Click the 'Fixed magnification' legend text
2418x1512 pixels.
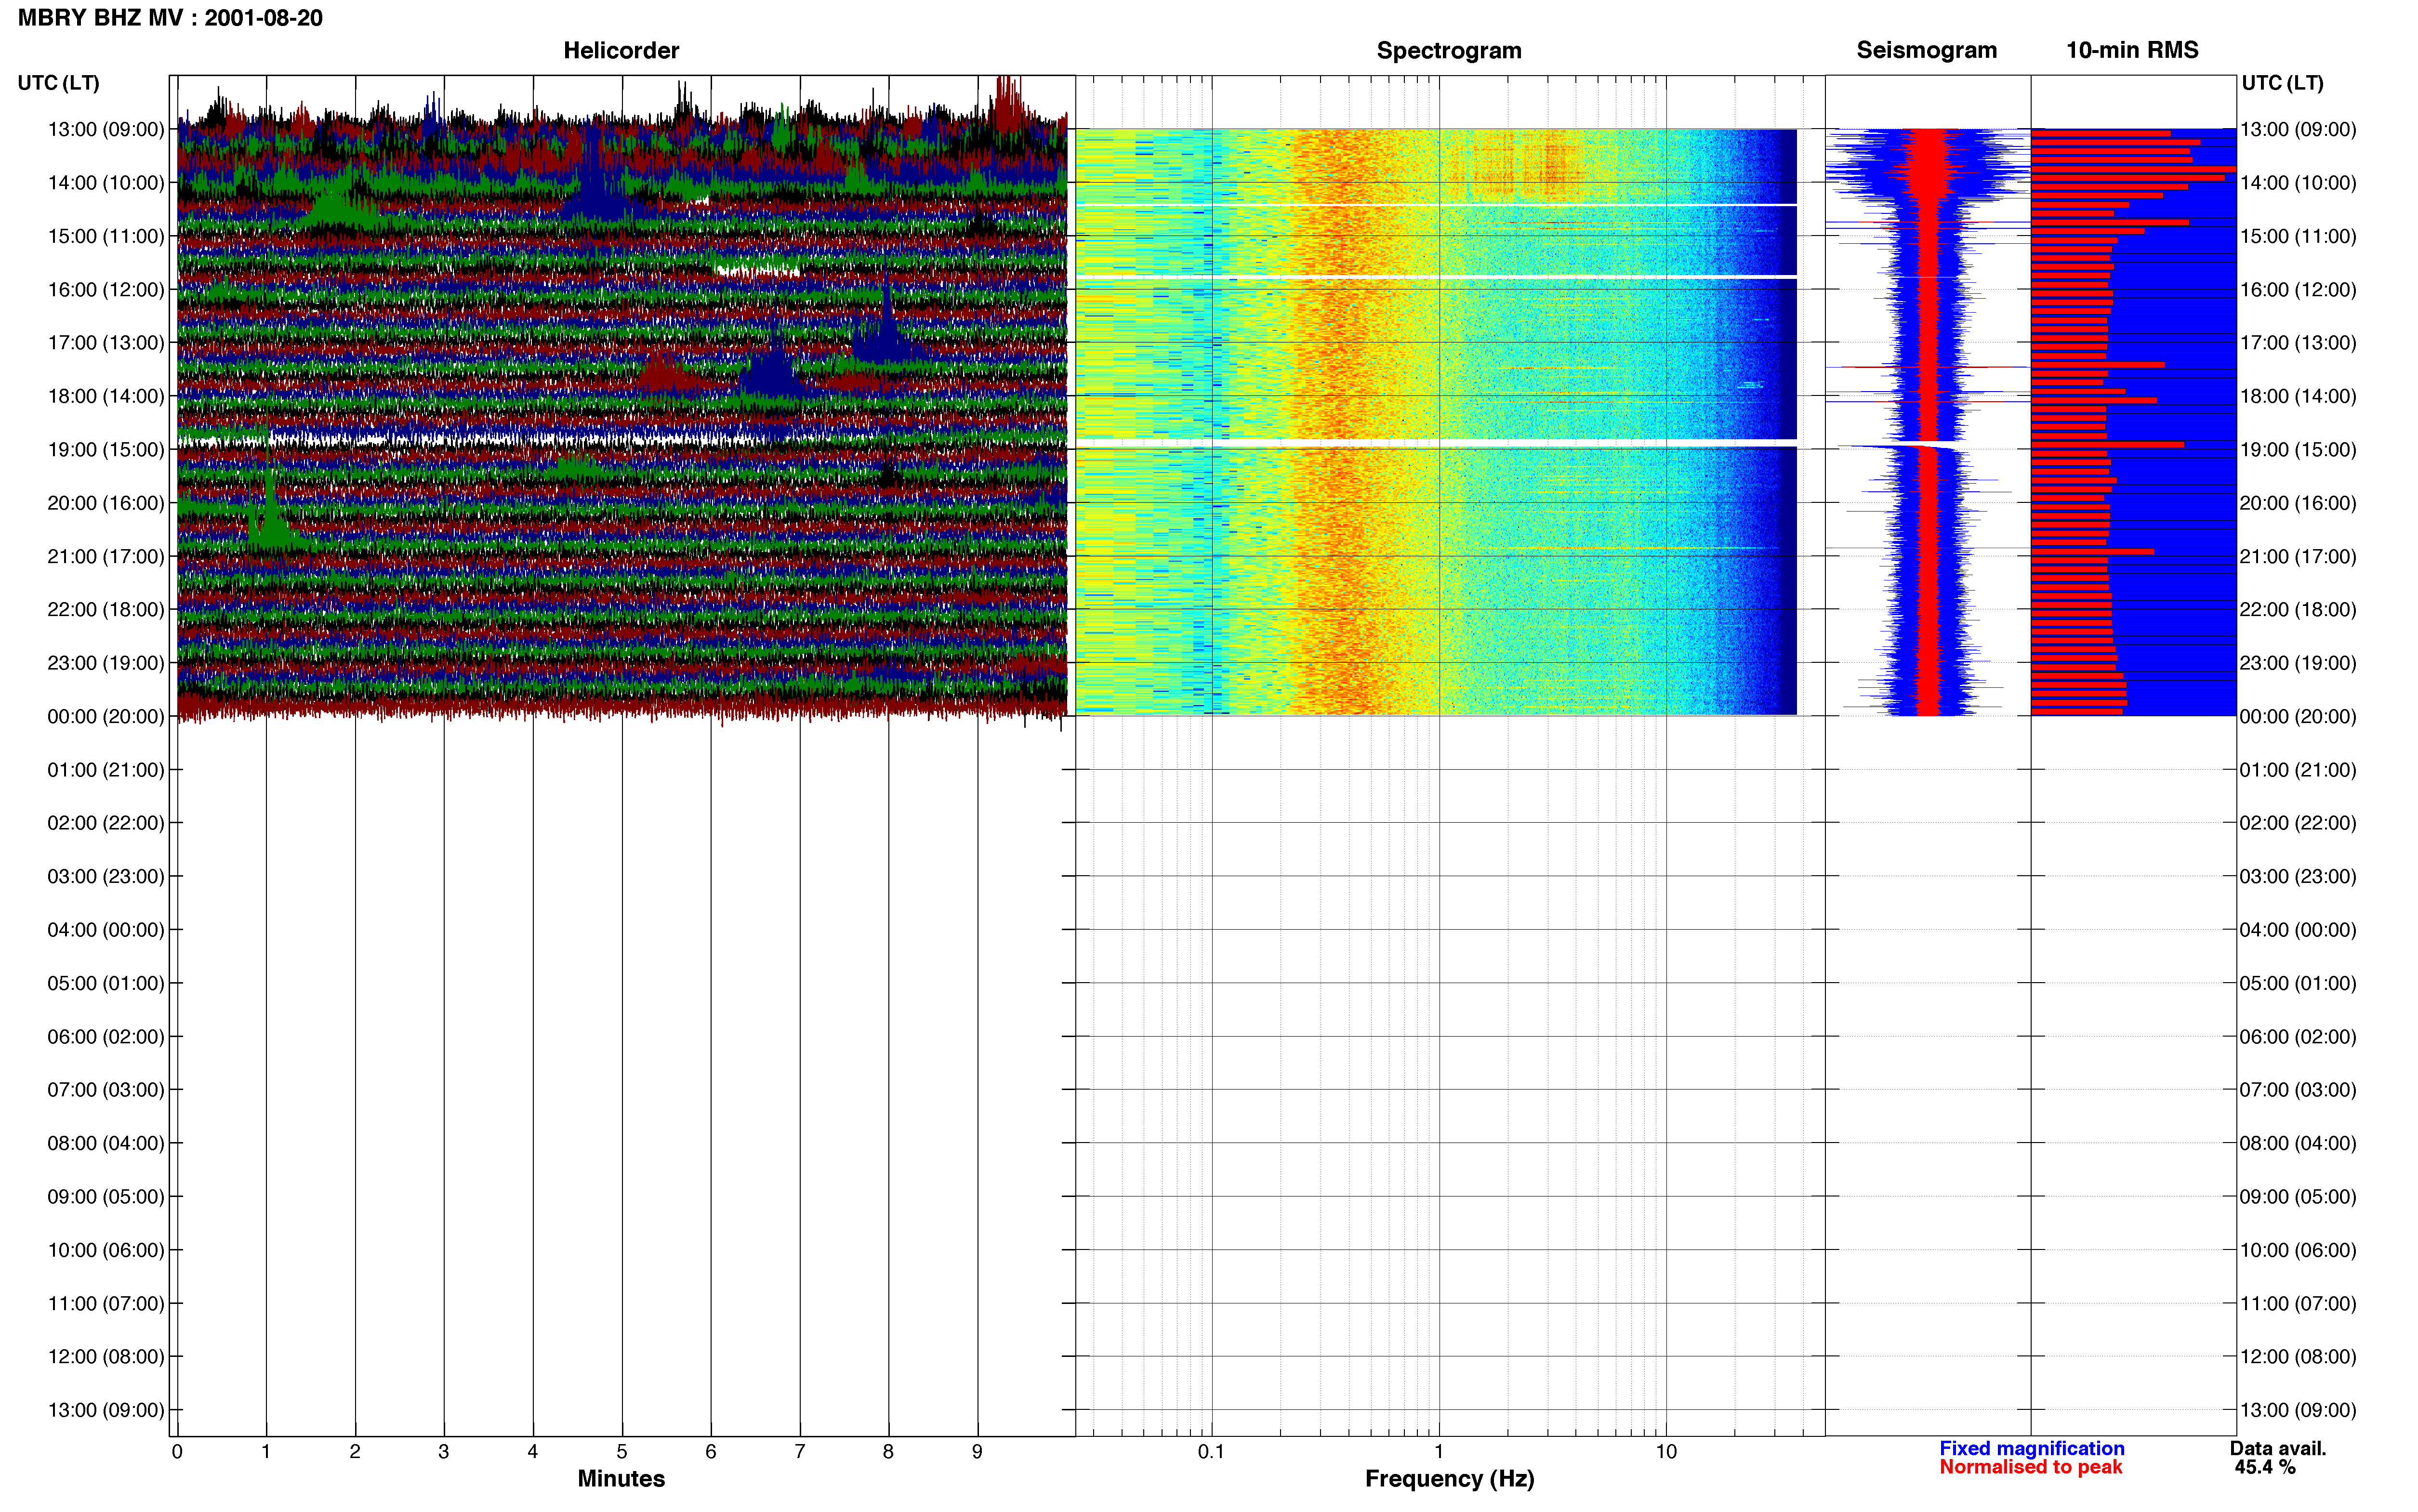click(2031, 1448)
